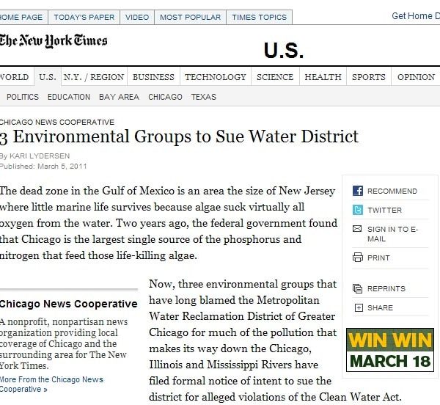Open Today's Paper tab
The width and height of the screenshot is (440, 405).
pos(84,17)
